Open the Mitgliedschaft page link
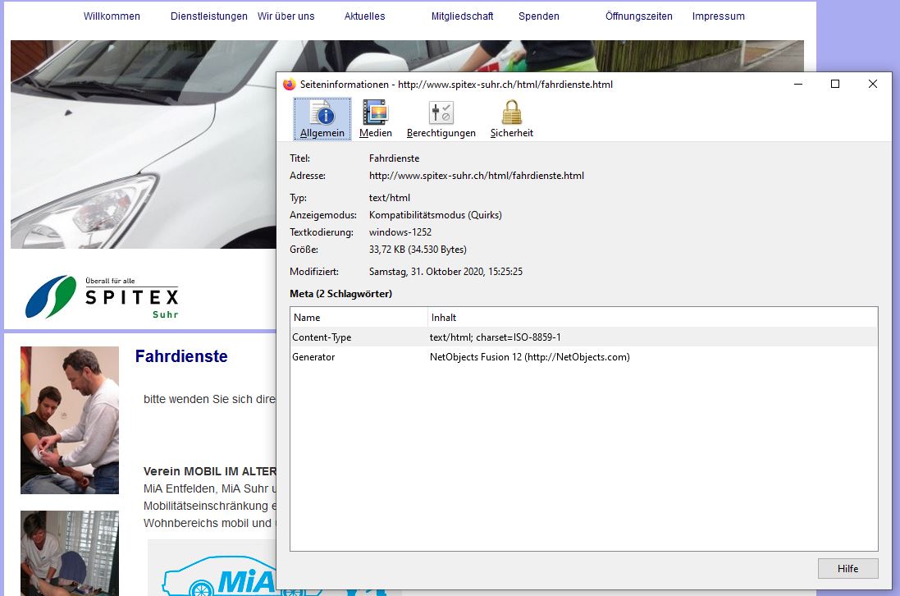900x596 pixels. click(x=462, y=16)
